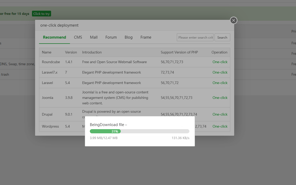Image resolution: width=296 pixels, height=185 pixels.
Task: Select the Wordpress name cell
Action: click(x=50, y=126)
